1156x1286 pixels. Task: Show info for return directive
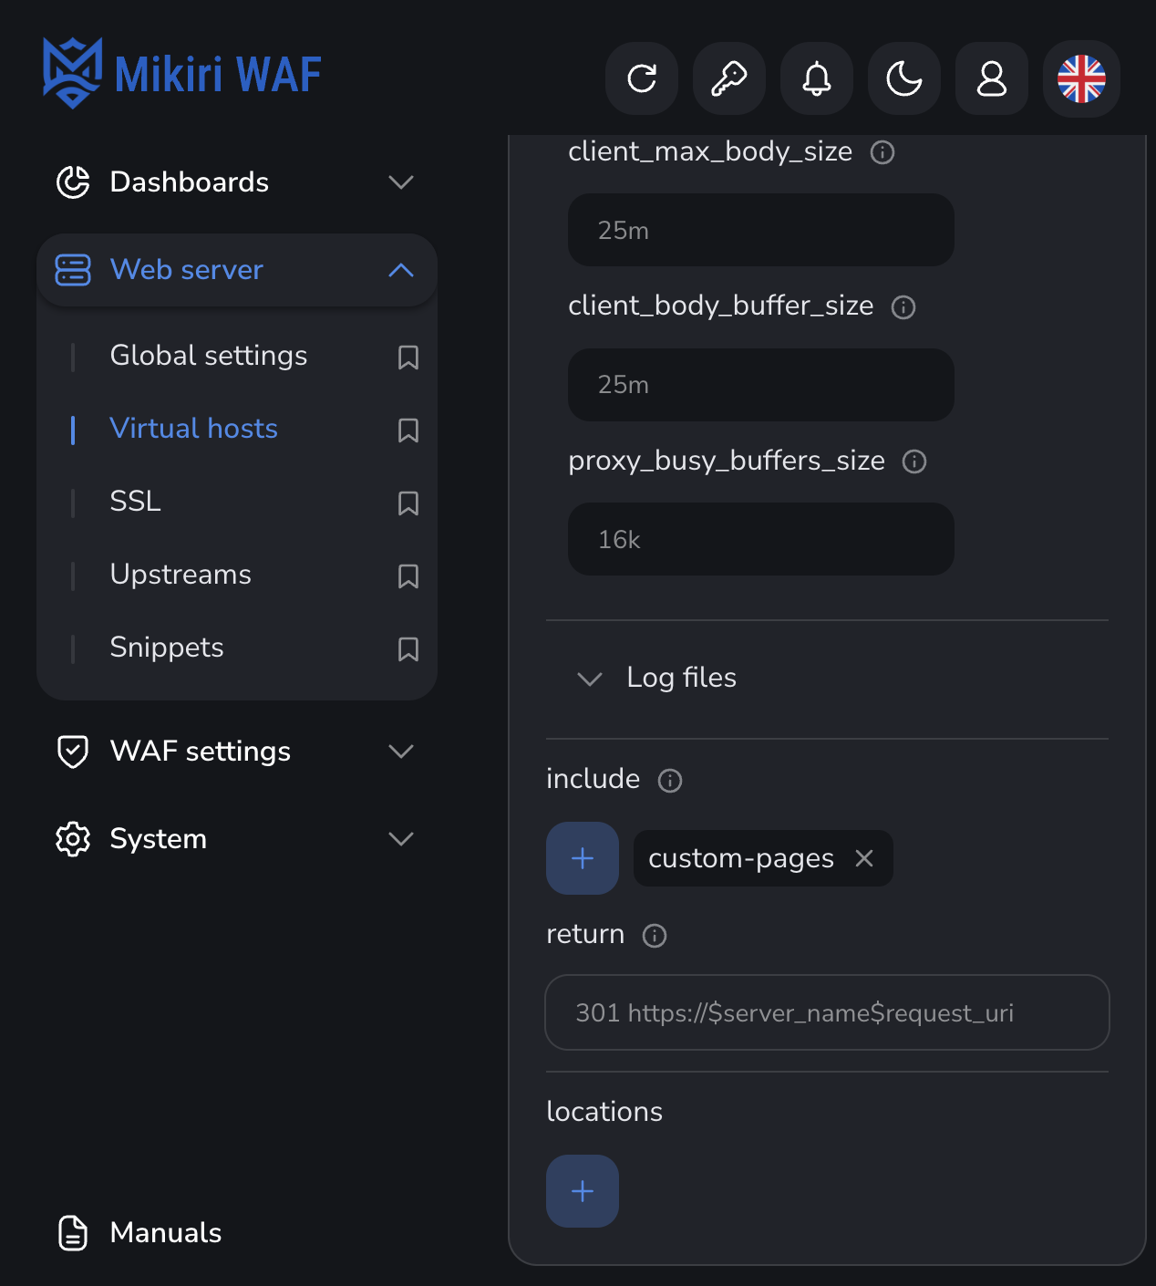(655, 936)
